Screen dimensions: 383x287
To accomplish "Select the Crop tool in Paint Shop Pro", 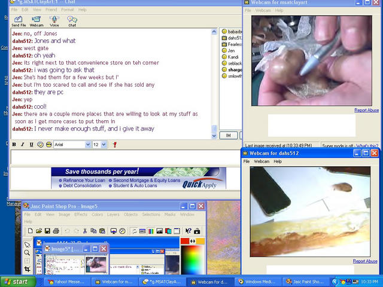I will pyautogui.click(x=28, y=269).
